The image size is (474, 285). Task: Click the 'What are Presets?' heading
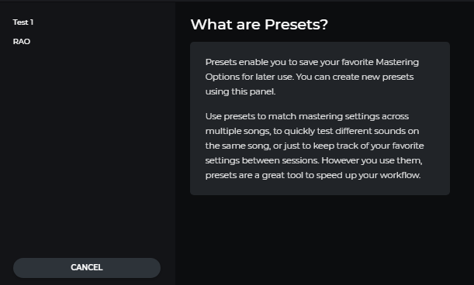(259, 25)
